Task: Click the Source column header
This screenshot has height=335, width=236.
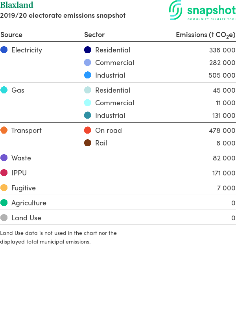Action: (11, 35)
